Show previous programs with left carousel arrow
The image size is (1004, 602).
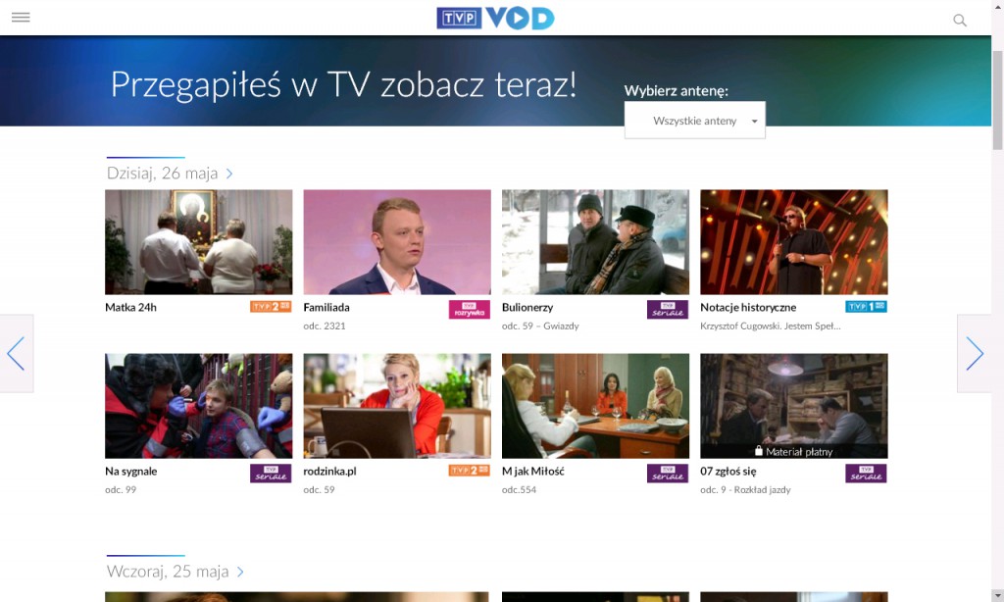click(16, 354)
